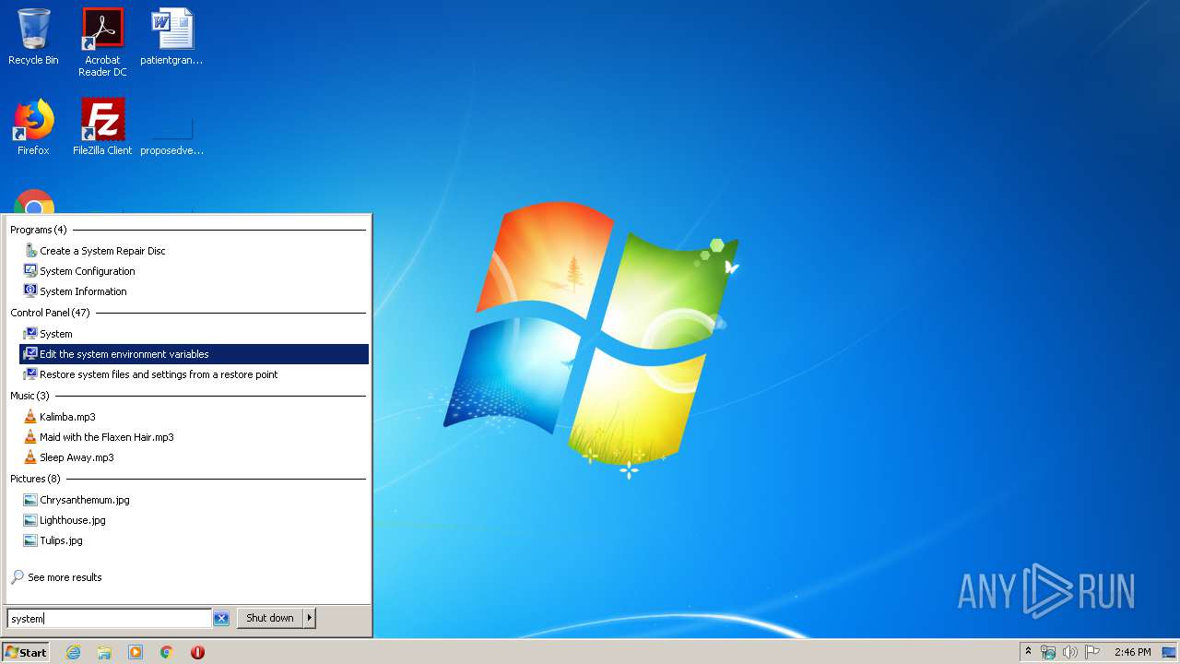Open Internet Explorer from the taskbar

tap(73, 652)
